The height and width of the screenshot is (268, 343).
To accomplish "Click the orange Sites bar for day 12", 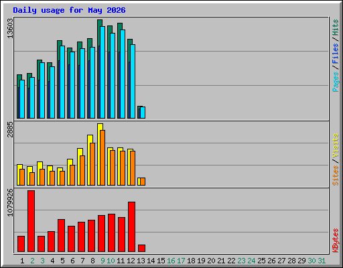I will click(x=133, y=168).
